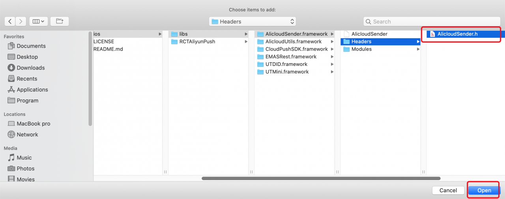The width and height of the screenshot is (505, 199).
Task: Select the ios folder row
Action: pyautogui.click(x=128, y=34)
